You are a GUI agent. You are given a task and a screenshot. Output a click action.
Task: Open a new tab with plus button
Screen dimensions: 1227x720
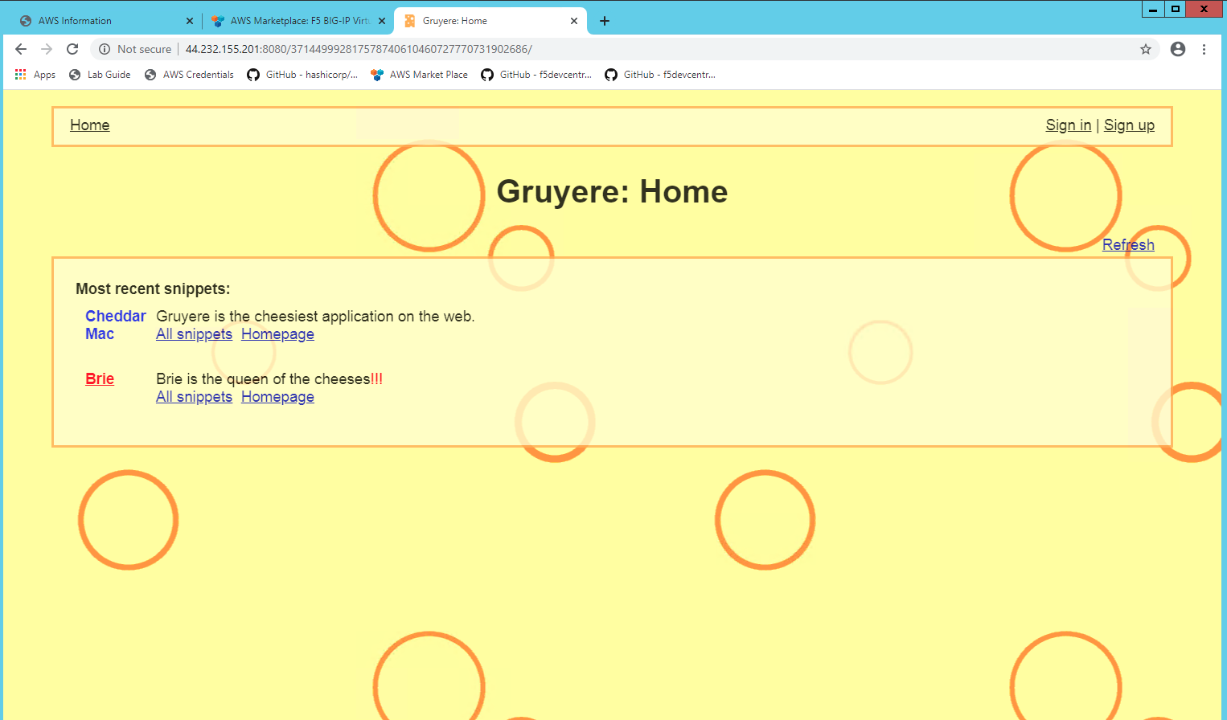(605, 21)
